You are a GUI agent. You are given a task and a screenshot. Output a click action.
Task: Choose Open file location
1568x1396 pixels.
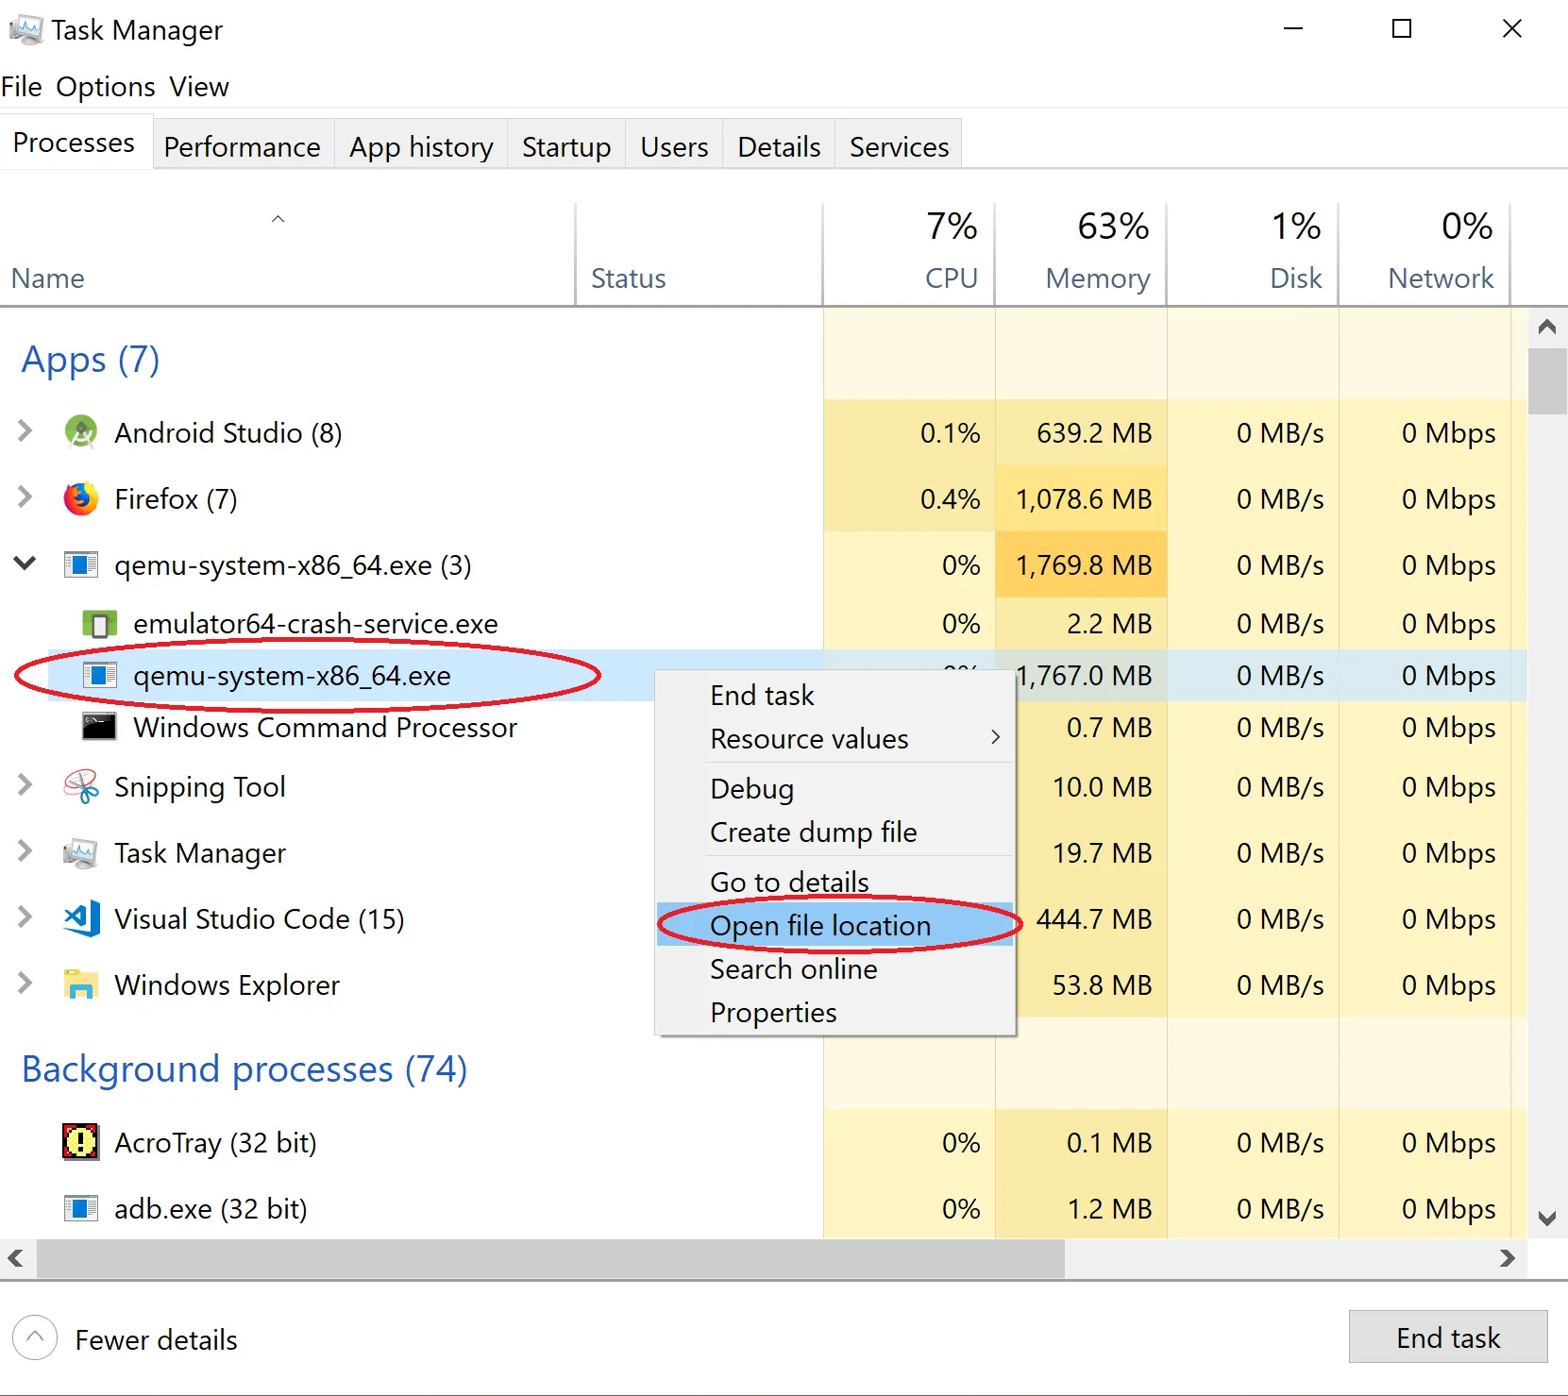835,925
